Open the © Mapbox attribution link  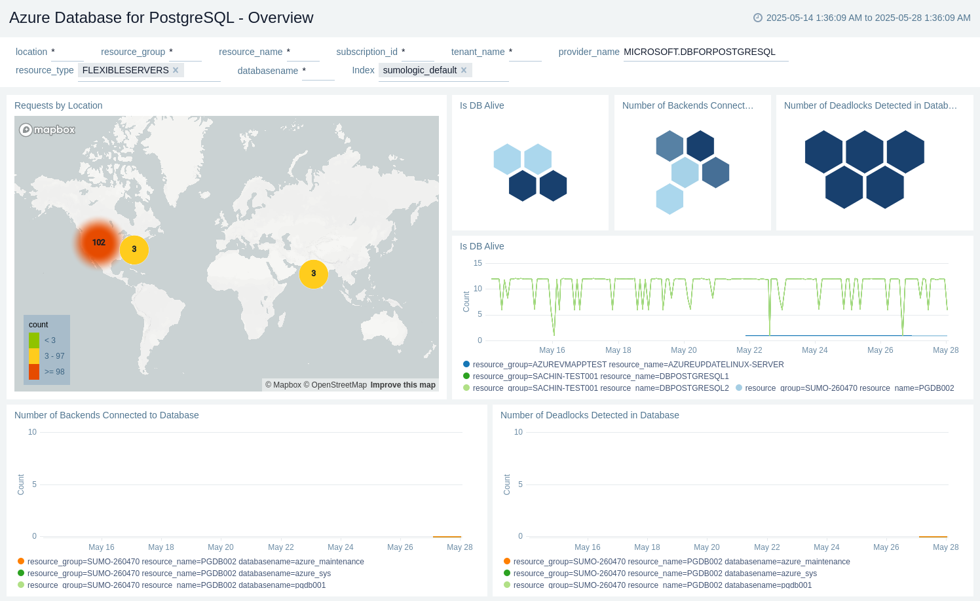tap(283, 385)
